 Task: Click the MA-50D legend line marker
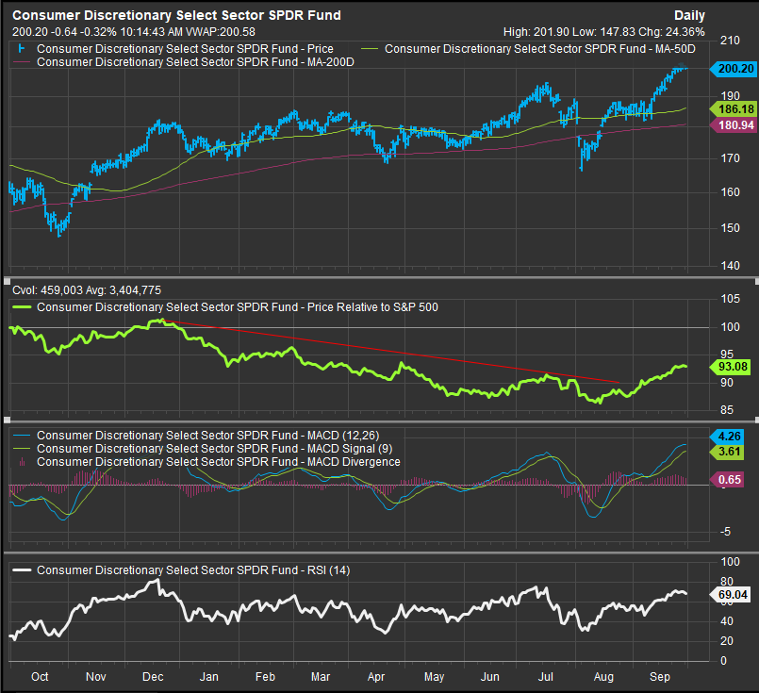coord(370,49)
